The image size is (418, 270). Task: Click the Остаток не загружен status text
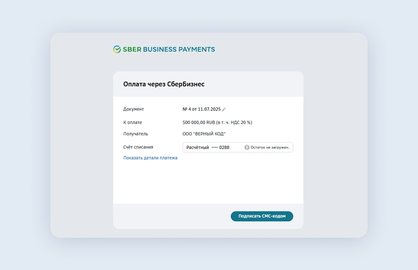270,147
